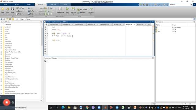196x110 pixels.
Task: Open Chrome from the taskbar
Action: 87,108
